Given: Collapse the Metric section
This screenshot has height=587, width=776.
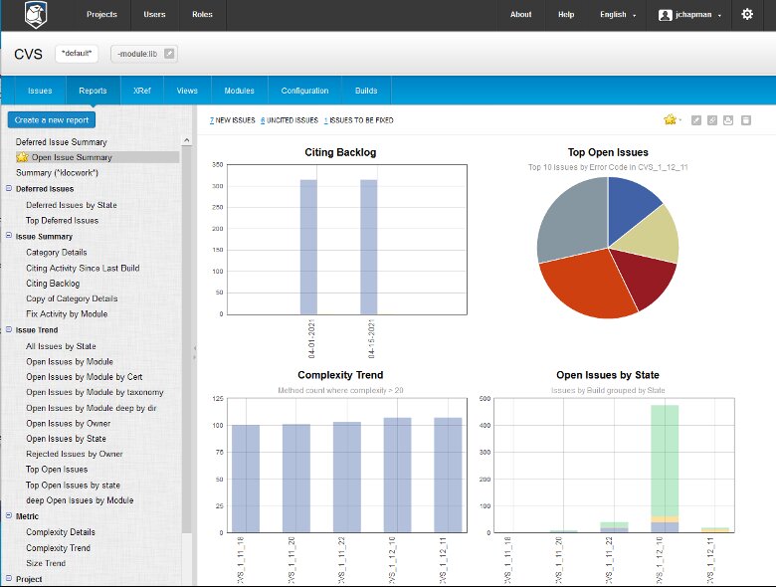Looking at the screenshot, I should click(9, 515).
